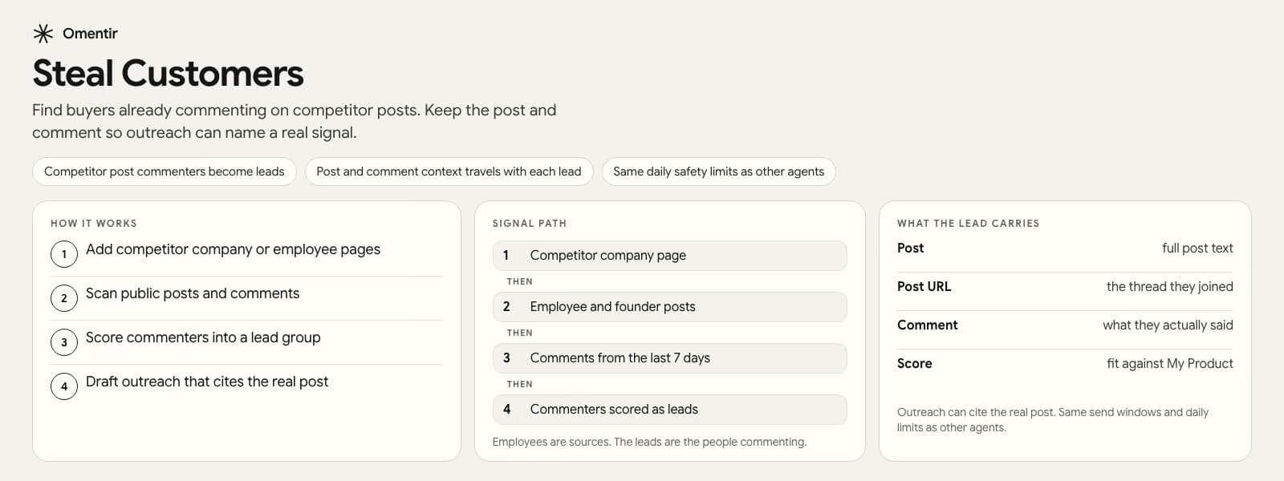
Task: Select the Commenters scored as leads row
Action: 669,410
